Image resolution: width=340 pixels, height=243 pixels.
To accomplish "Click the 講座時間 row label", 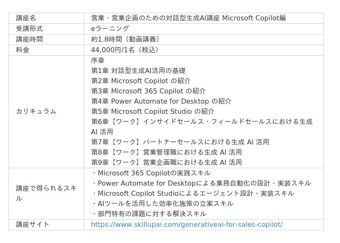I will (x=29, y=39).
